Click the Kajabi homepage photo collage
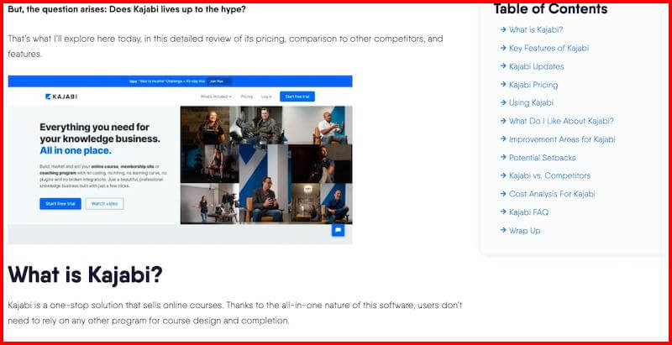Image resolution: width=672 pixels, height=345 pixels. pyautogui.click(x=266, y=165)
